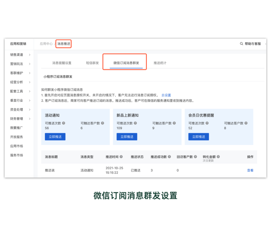Expand 客群维护 sidebar chevron
Viewport: 271px width, 238px height.
(30, 73)
